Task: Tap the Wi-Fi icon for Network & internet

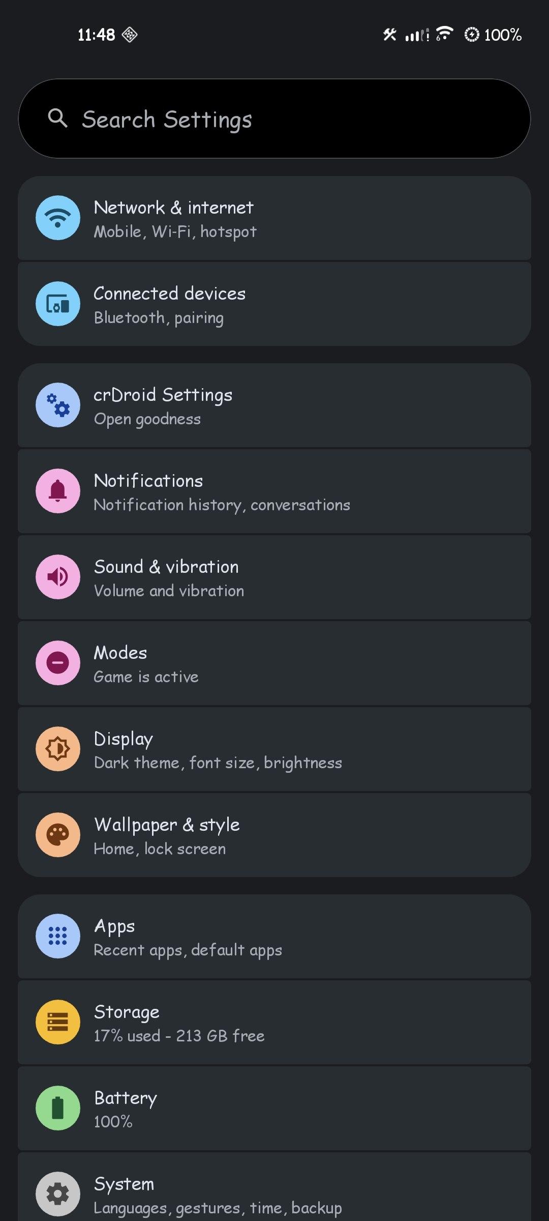Action: click(58, 218)
